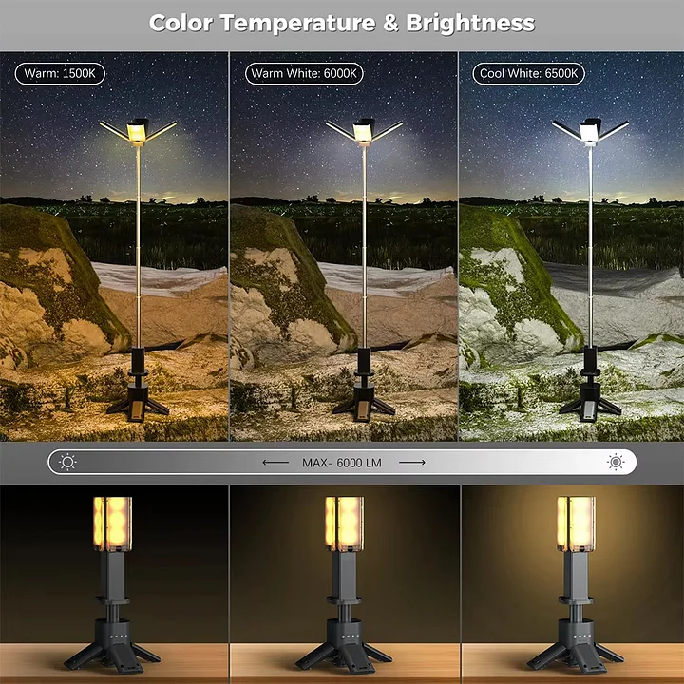Screen dimensions: 684x684
Task: Click the lamp head in the Cool White panel
Action: click(589, 131)
